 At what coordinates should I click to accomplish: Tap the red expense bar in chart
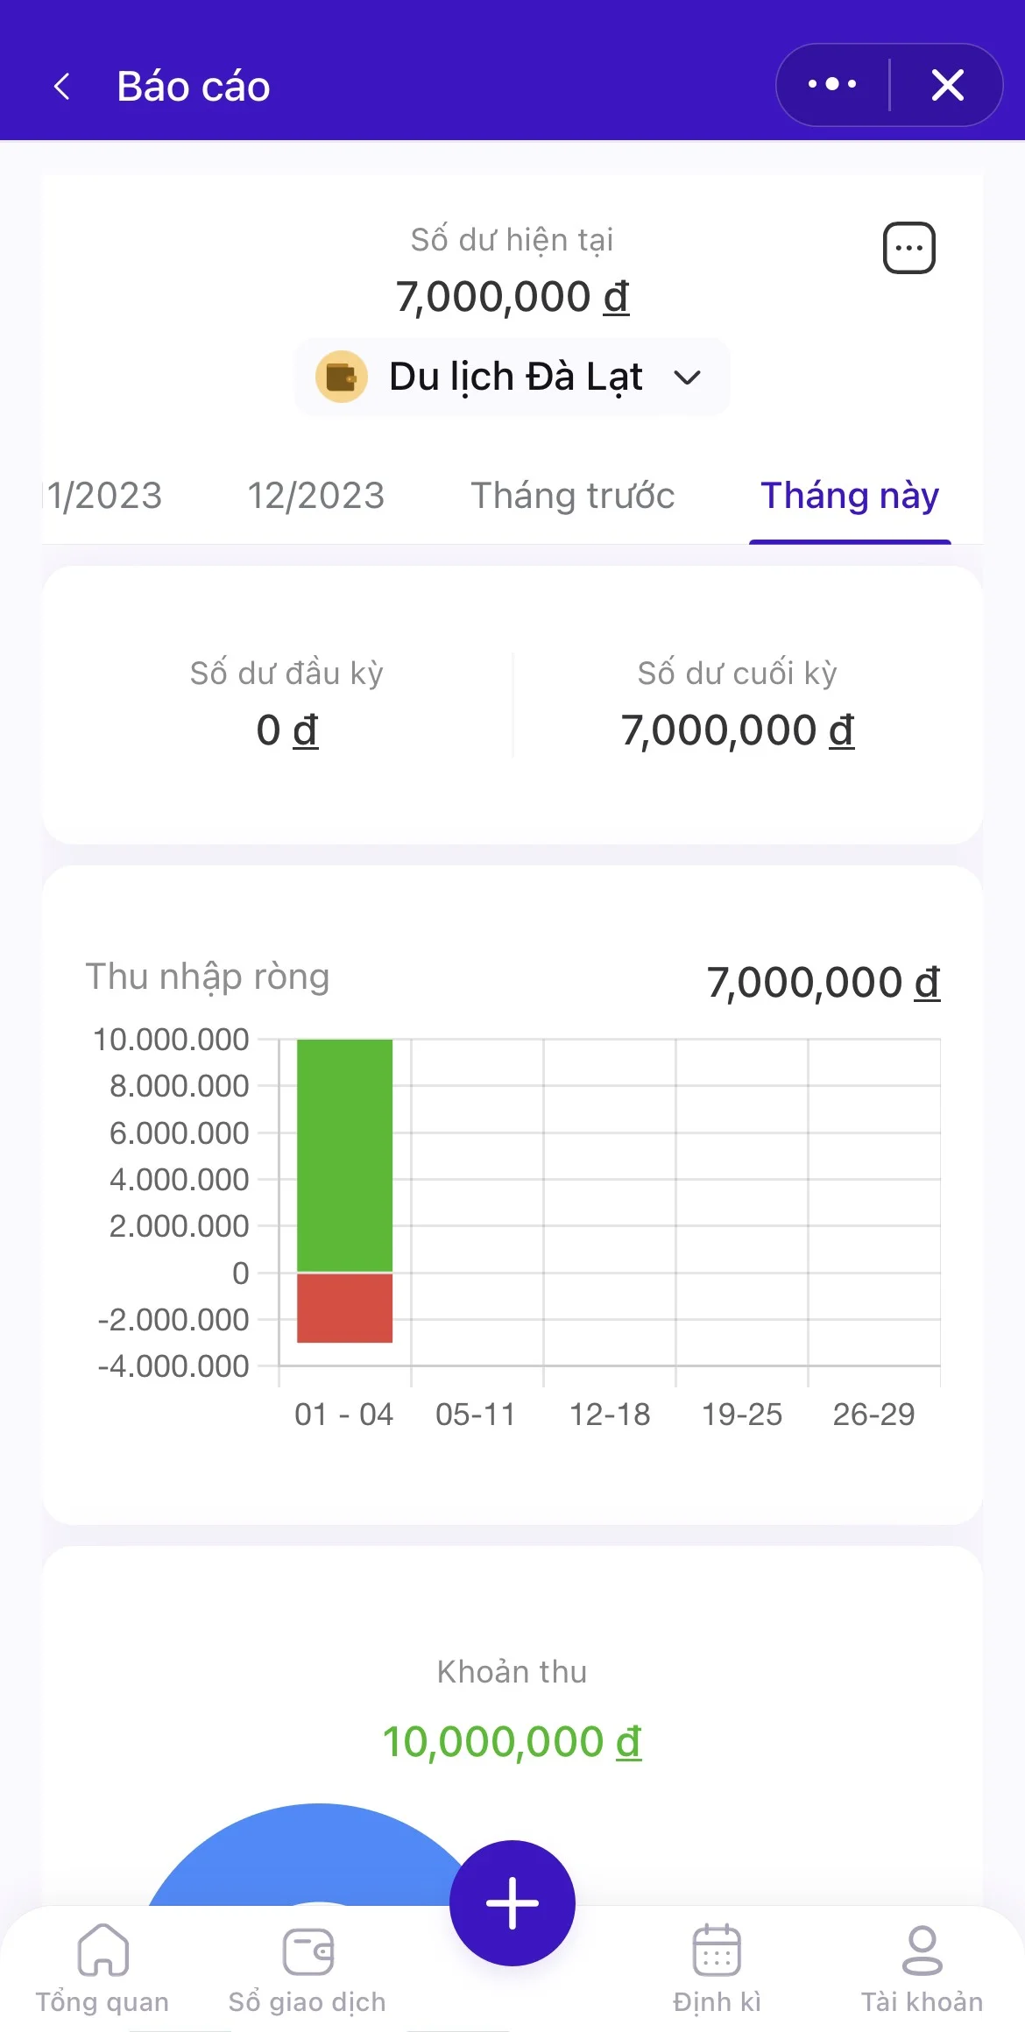tap(344, 1307)
